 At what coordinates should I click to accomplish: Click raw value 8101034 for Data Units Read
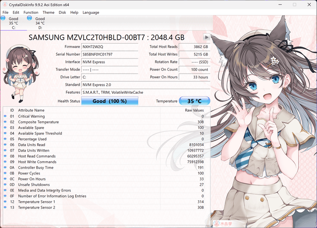tap(196, 145)
